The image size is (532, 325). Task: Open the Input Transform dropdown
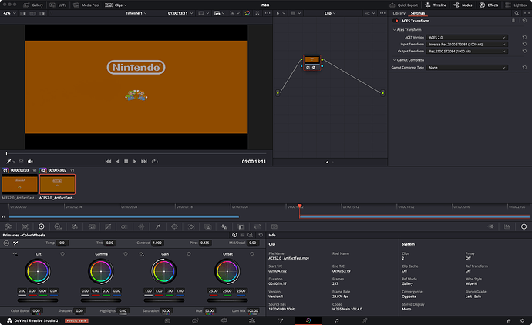[x=467, y=44]
